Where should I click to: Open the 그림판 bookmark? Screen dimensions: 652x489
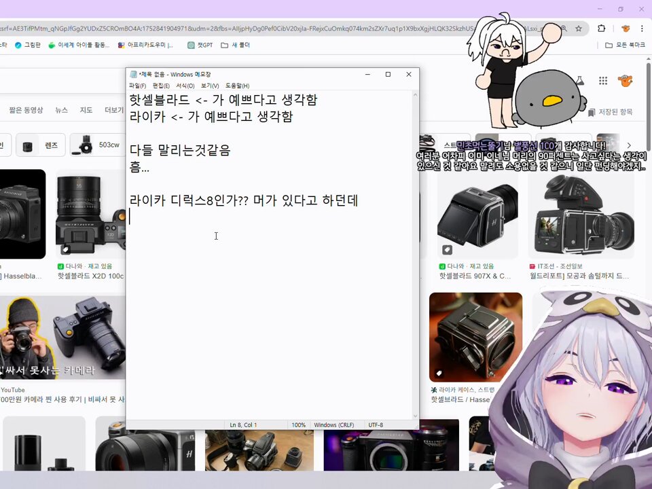27,45
